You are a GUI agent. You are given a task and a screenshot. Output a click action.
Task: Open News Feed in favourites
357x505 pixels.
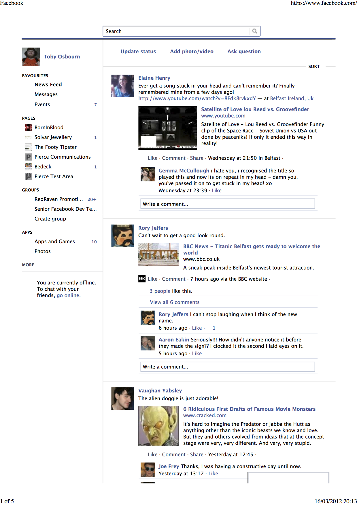48,85
